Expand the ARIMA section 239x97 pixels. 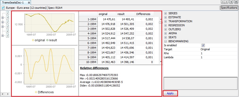tap(166, 33)
